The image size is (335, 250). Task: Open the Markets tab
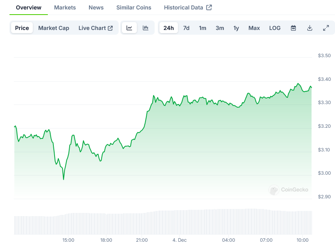65,7
